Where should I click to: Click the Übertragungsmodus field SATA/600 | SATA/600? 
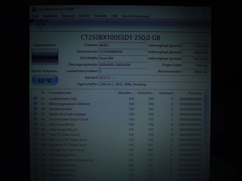pos(123,65)
